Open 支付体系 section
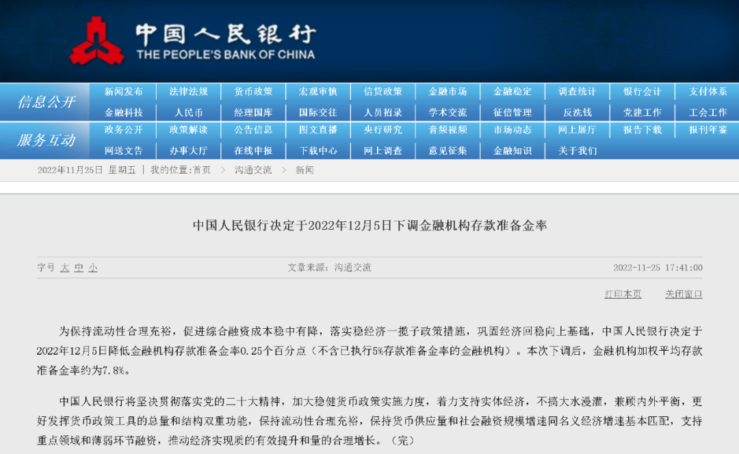Screen dimensions: 739x454 (x=708, y=92)
